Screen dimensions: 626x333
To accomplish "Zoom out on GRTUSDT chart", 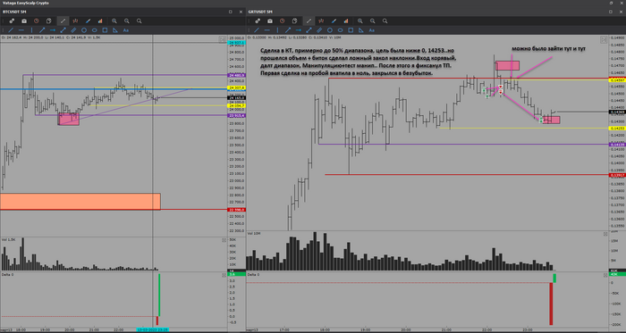I will tap(373, 21).
